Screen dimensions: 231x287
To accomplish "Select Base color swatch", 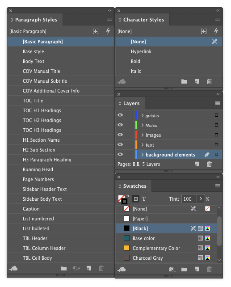I will click(166, 238).
